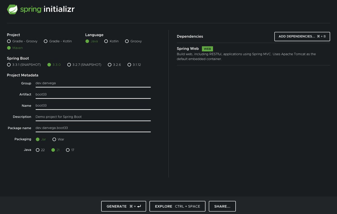Click the Package name label
The height and width of the screenshot is (214, 337).
tap(19, 128)
